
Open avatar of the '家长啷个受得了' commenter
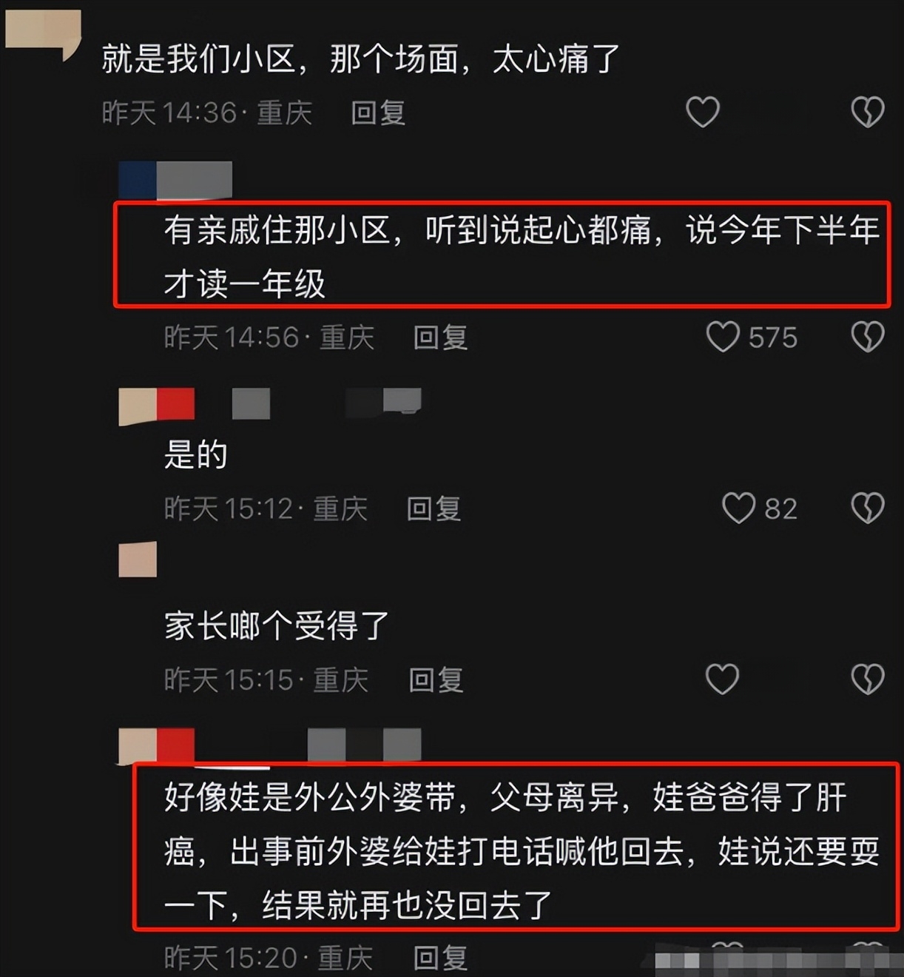[x=138, y=560]
